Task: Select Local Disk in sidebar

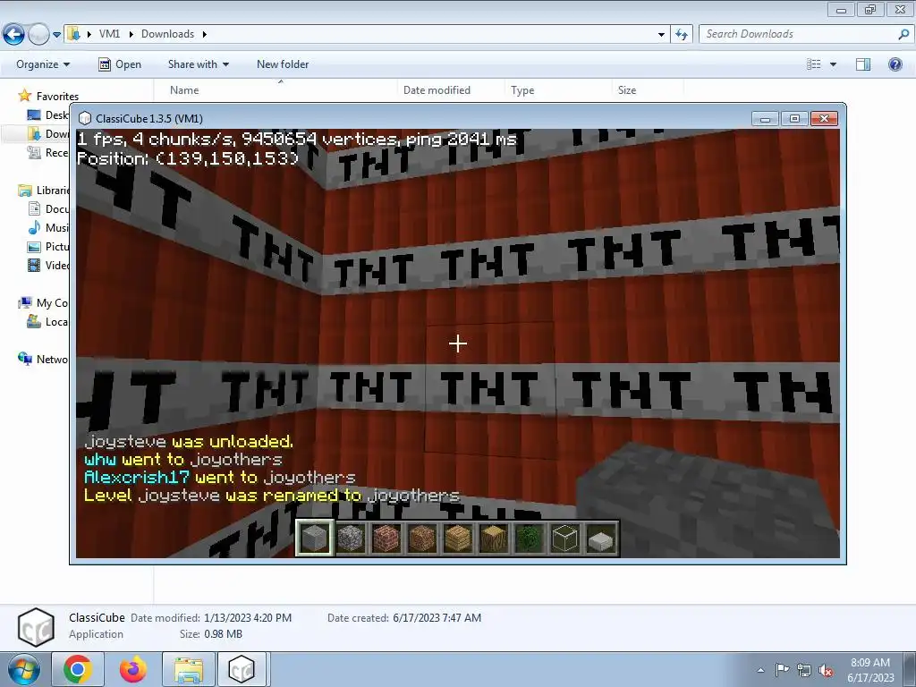Action: [x=48, y=321]
